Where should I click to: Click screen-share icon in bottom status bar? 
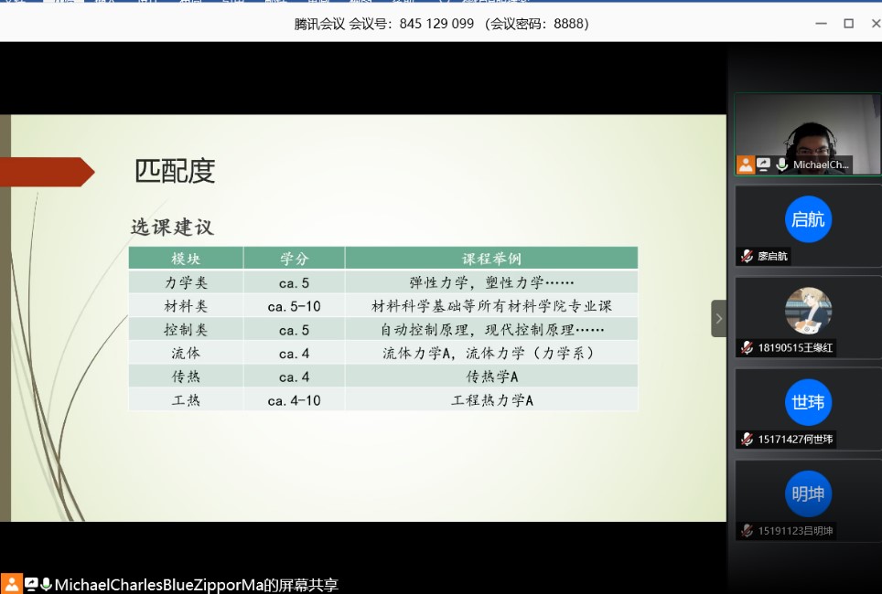point(31,584)
